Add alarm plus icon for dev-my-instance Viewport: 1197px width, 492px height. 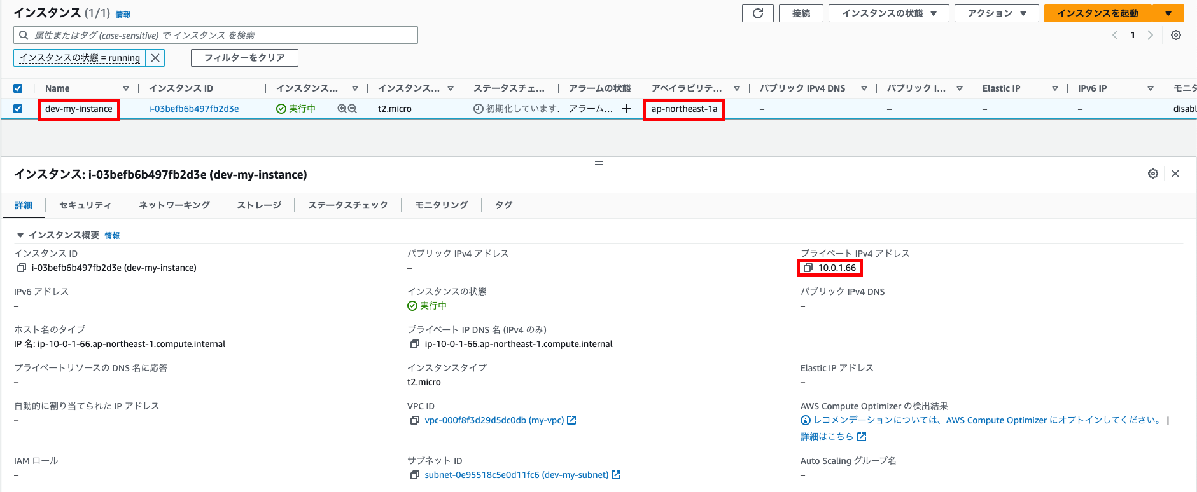pos(626,109)
